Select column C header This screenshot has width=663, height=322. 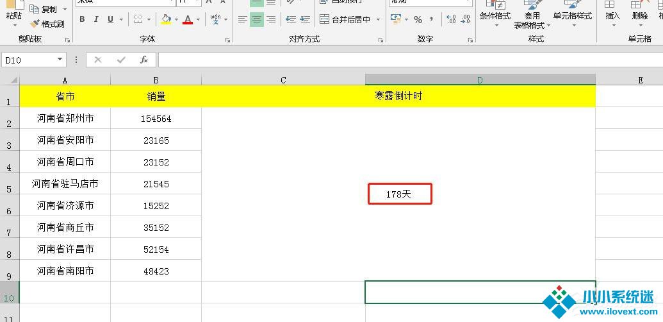coord(283,80)
